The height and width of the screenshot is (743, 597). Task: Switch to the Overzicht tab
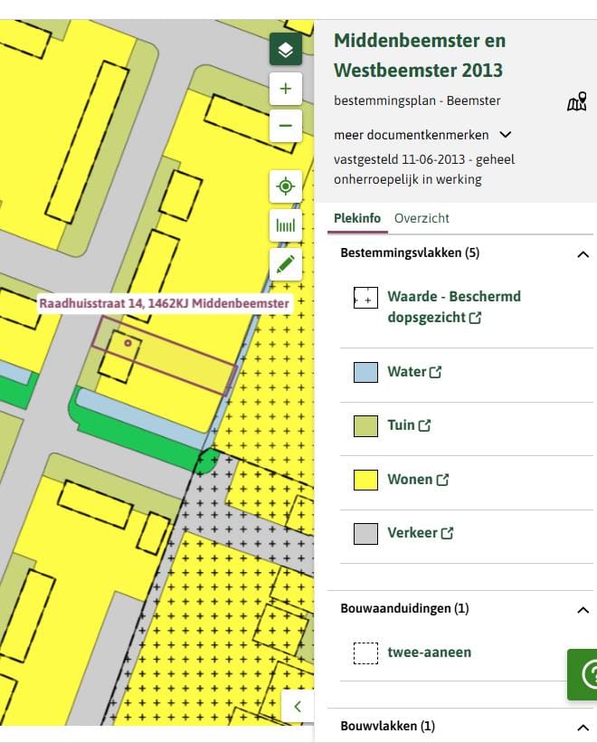pyautogui.click(x=422, y=218)
